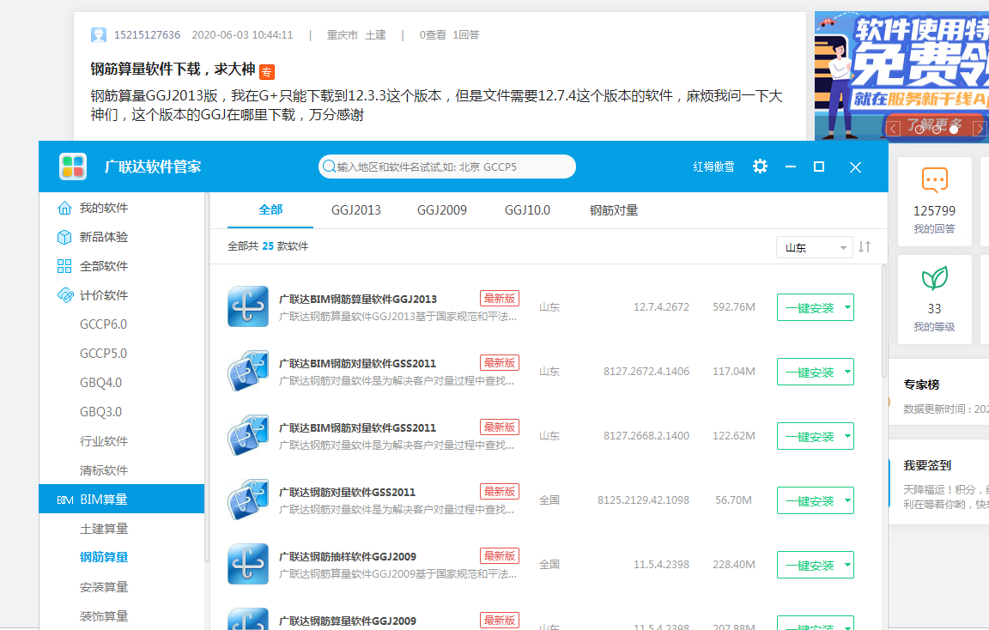Viewport: 989px width, 630px height.
Task: Click the BIM icon beside BIM算量
Action: coord(65,500)
